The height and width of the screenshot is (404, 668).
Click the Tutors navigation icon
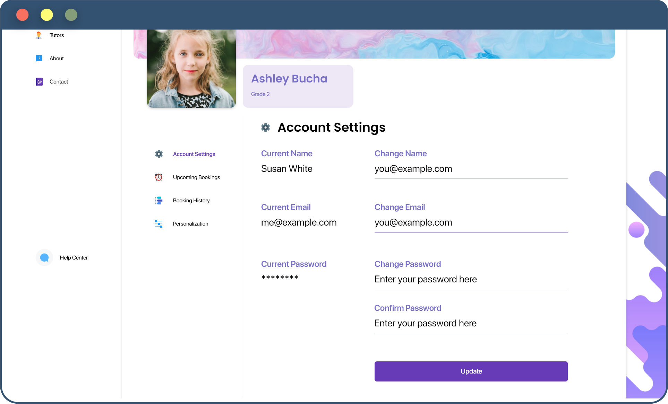tap(38, 35)
